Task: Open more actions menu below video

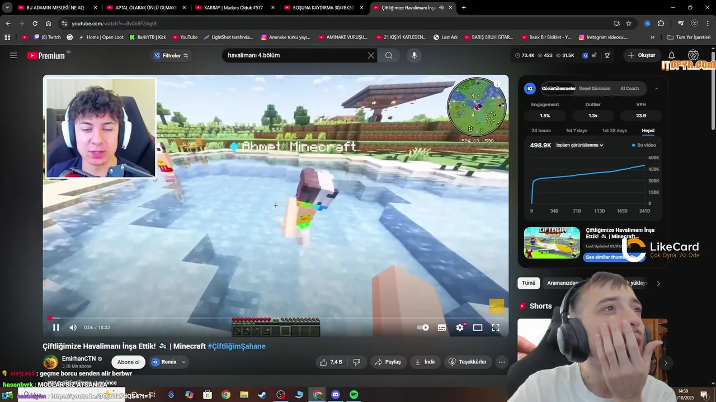Action: coord(502,362)
